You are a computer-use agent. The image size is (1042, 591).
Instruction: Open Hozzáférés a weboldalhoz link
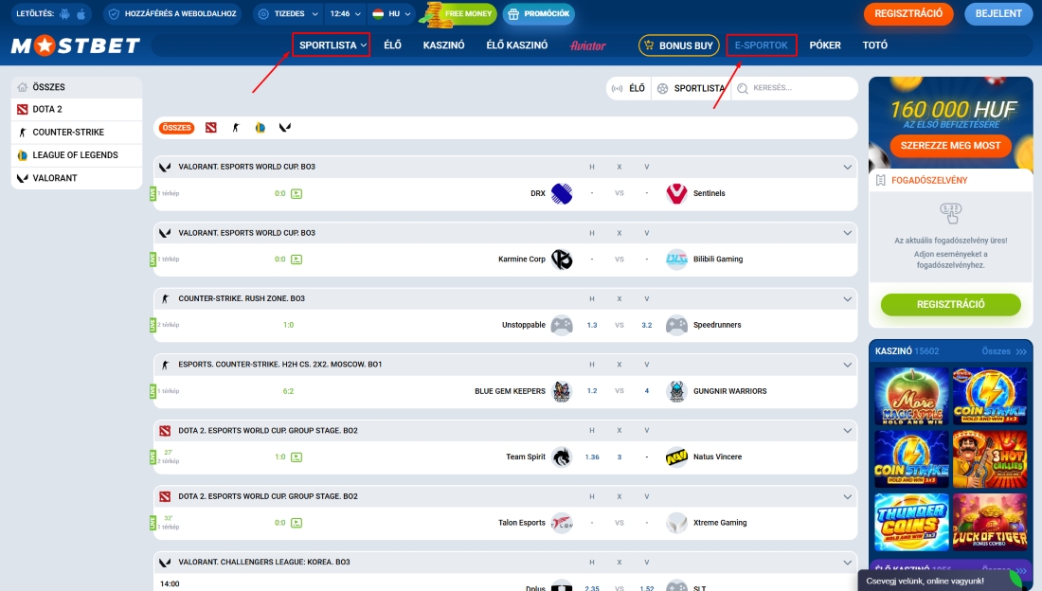172,14
